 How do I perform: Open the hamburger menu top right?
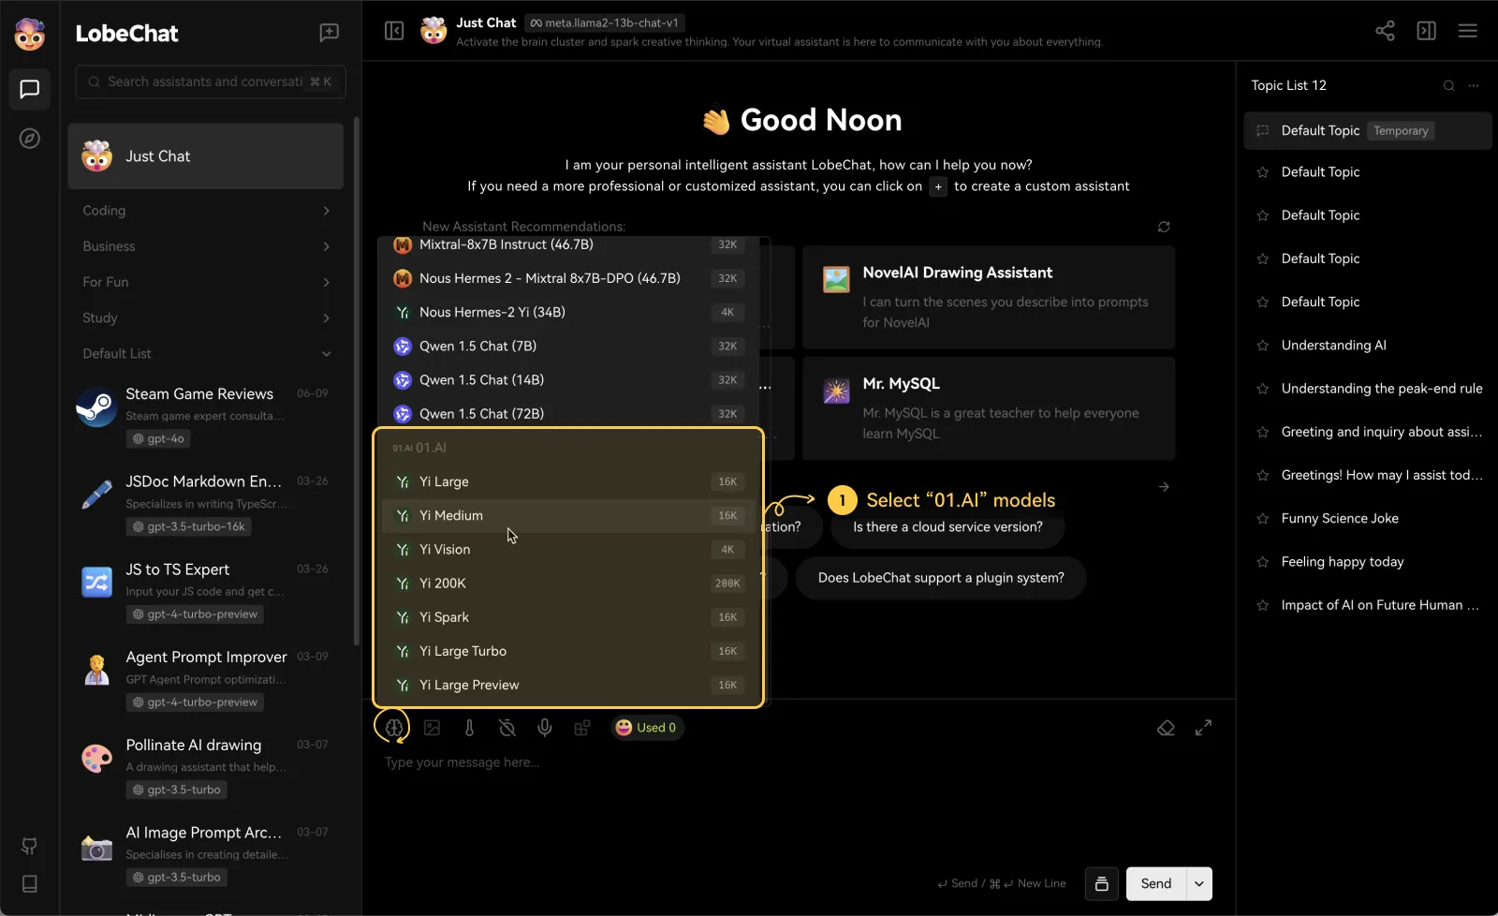click(x=1467, y=31)
